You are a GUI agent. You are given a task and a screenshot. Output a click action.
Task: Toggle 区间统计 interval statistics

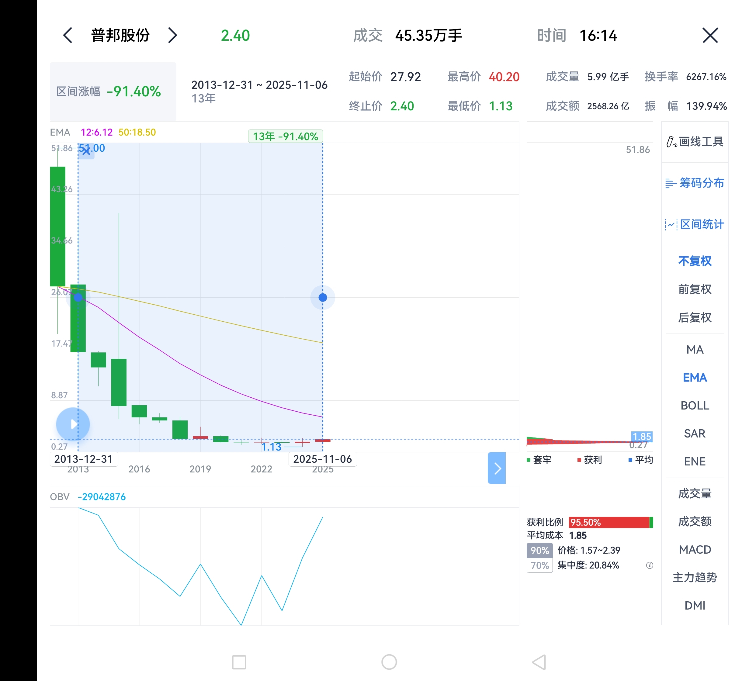pos(695,224)
